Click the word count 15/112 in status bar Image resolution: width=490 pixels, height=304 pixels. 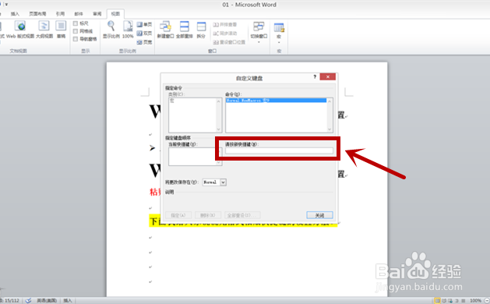click(x=10, y=301)
